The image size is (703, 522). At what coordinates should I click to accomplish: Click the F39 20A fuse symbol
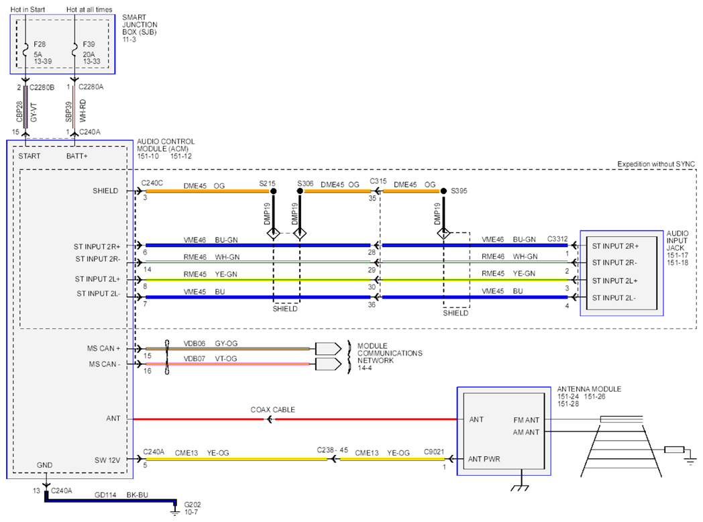point(74,48)
